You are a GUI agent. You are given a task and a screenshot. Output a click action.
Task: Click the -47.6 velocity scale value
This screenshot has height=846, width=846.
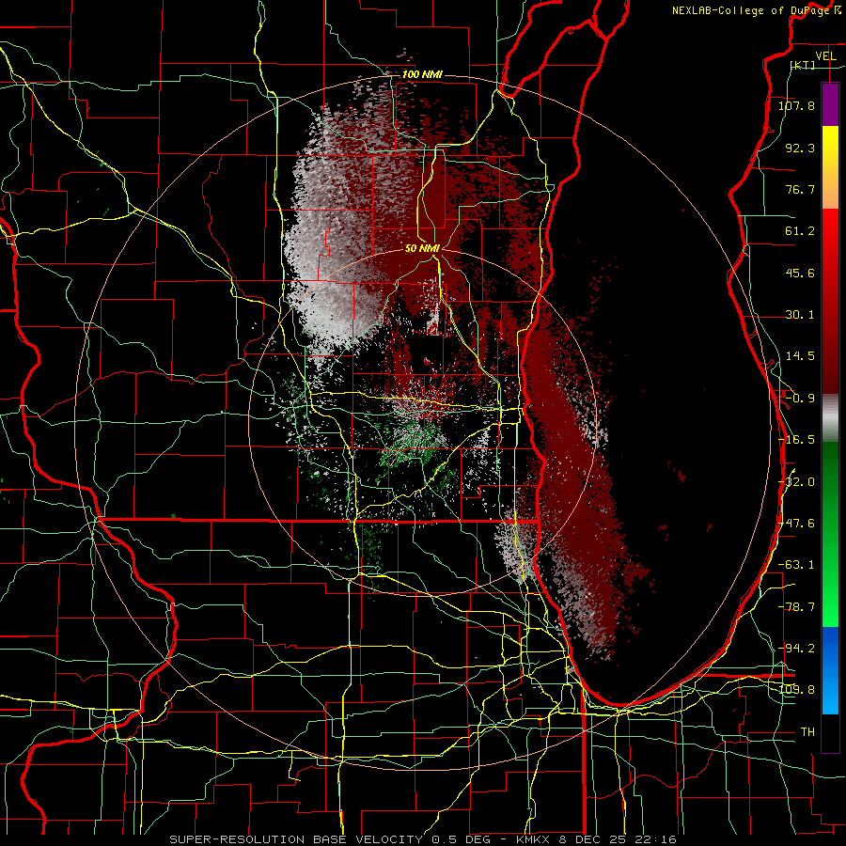coord(796,524)
